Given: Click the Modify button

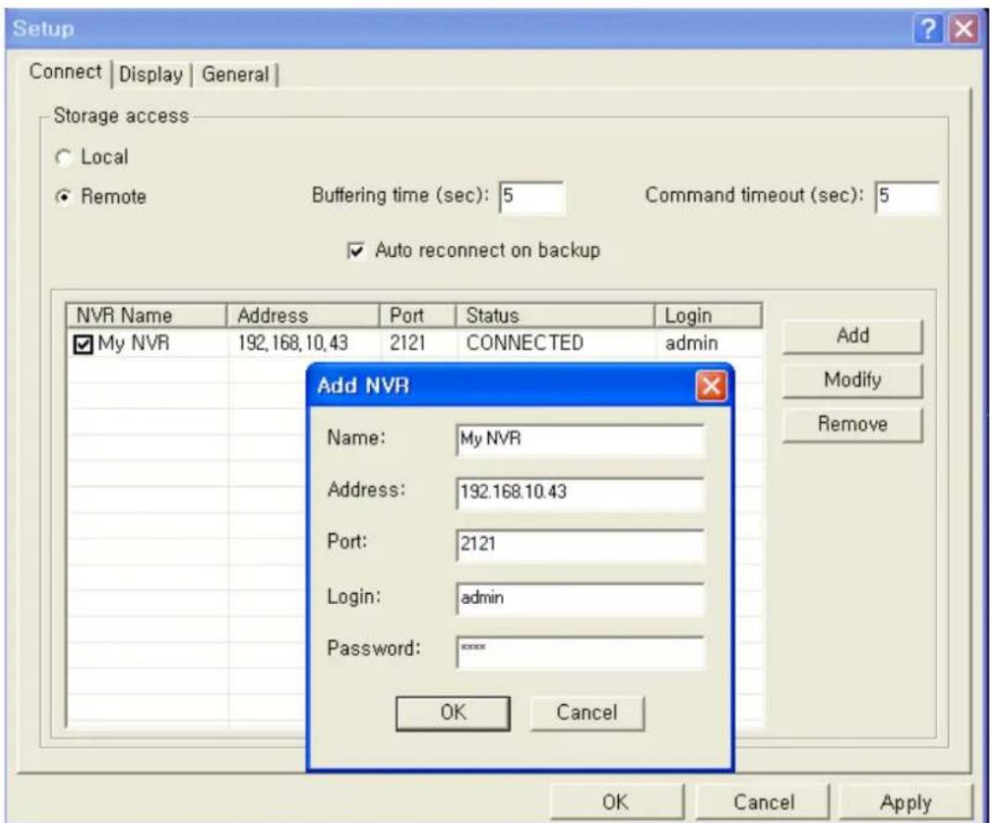Looking at the screenshot, I should (x=853, y=380).
